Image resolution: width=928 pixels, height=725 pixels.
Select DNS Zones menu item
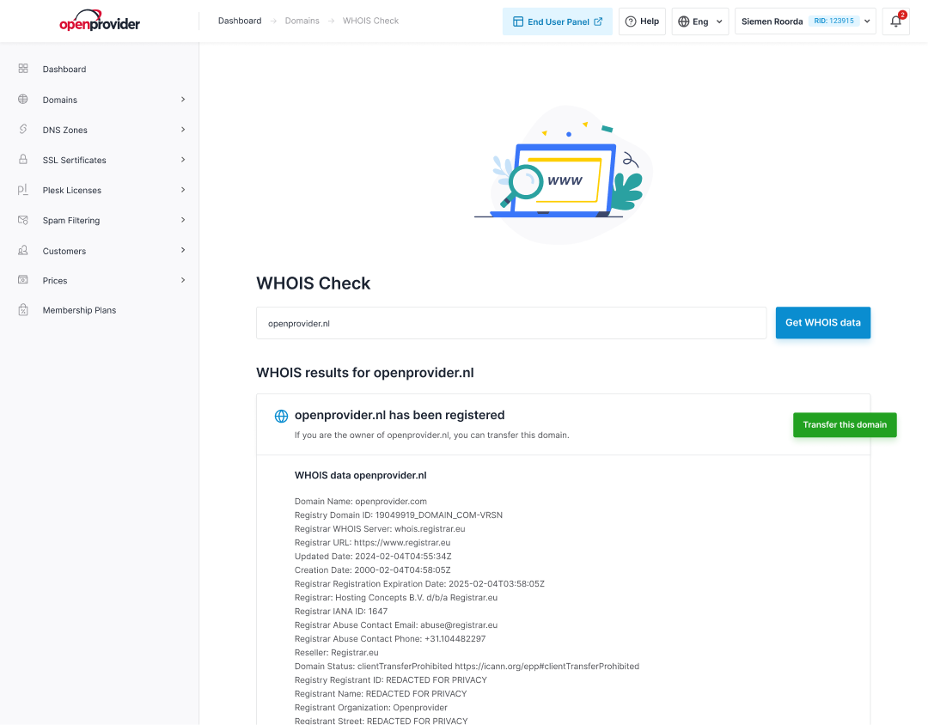click(x=65, y=130)
